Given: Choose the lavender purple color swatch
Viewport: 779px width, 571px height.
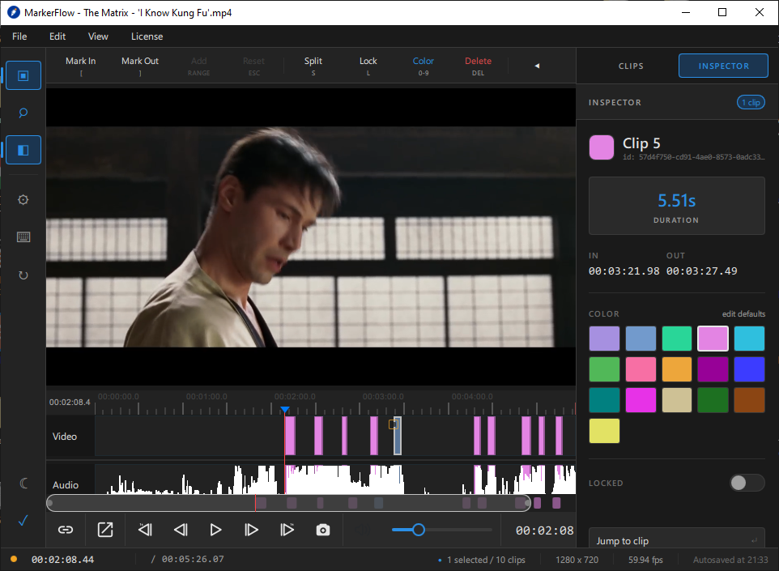Looking at the screenshot, I should (604, 339).
